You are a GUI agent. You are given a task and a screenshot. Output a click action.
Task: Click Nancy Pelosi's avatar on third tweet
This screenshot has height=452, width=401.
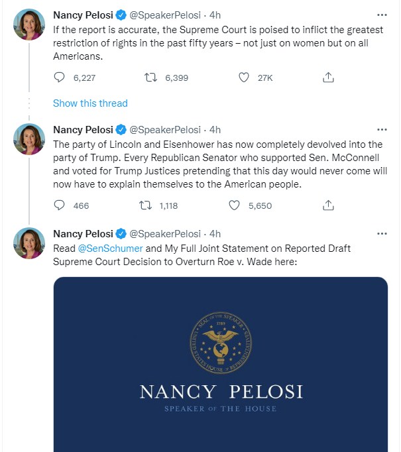[29, 243]
